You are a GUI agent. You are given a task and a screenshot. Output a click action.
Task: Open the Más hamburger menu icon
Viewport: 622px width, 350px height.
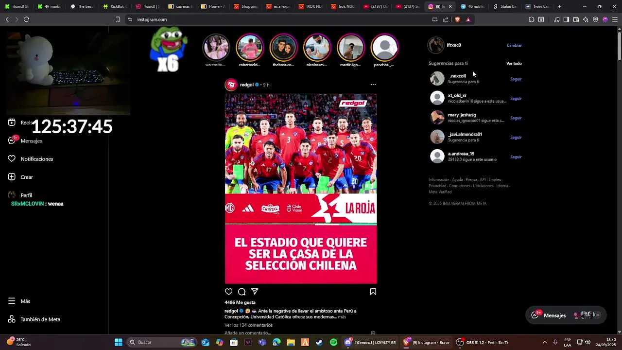click(12, 301)
